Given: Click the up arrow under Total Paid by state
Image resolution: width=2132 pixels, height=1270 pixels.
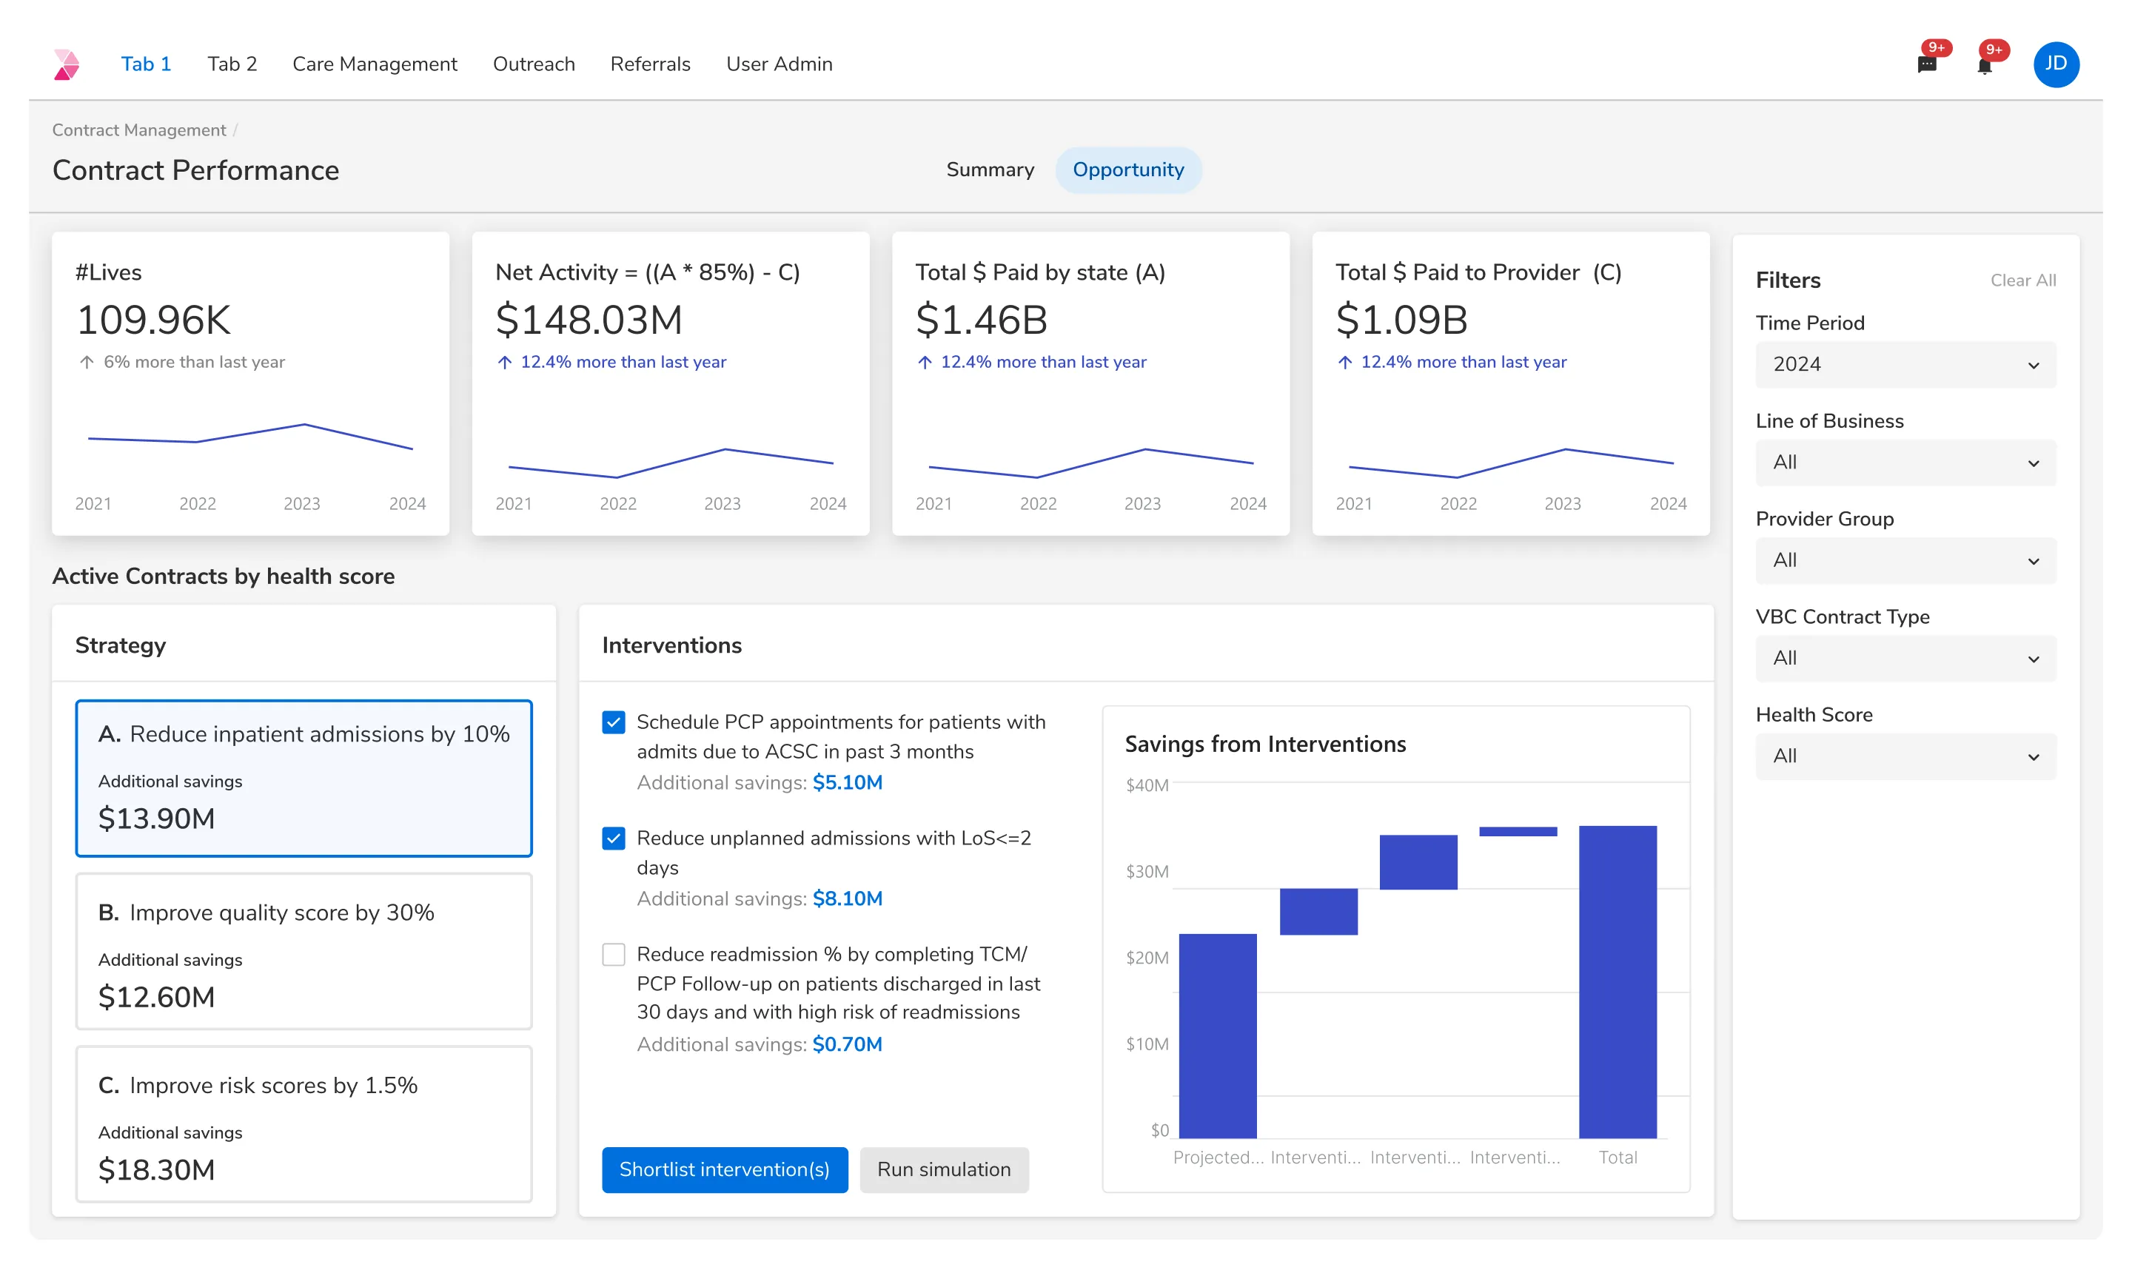Looking at the screenshot, I should (925, 362).
